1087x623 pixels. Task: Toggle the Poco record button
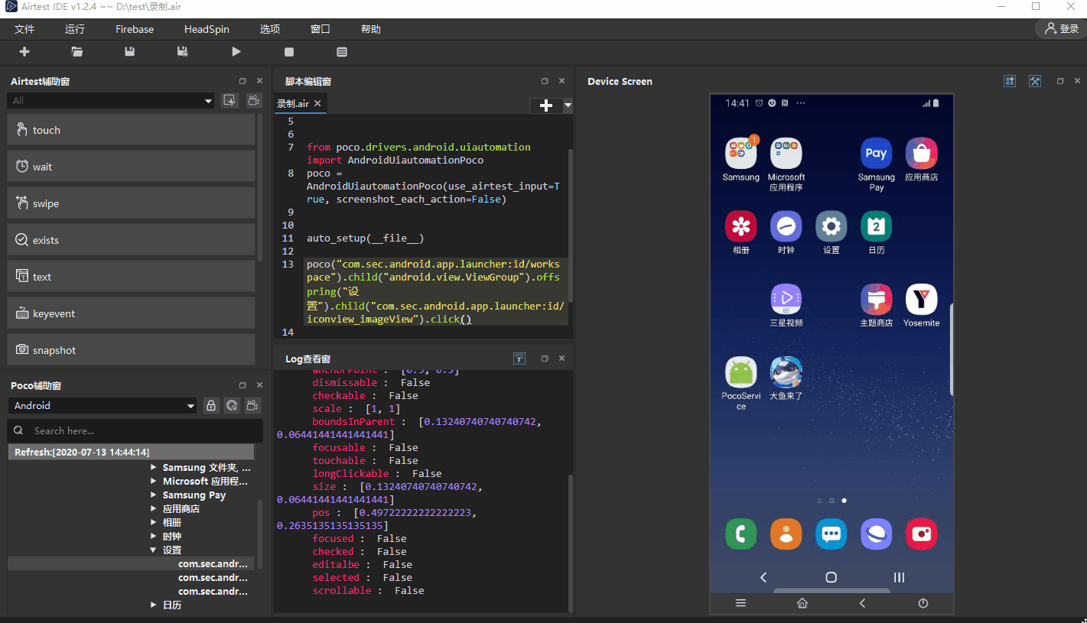coord(252,406)
